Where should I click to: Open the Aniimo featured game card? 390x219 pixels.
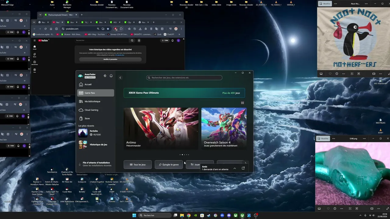click(x=161, y=128)
